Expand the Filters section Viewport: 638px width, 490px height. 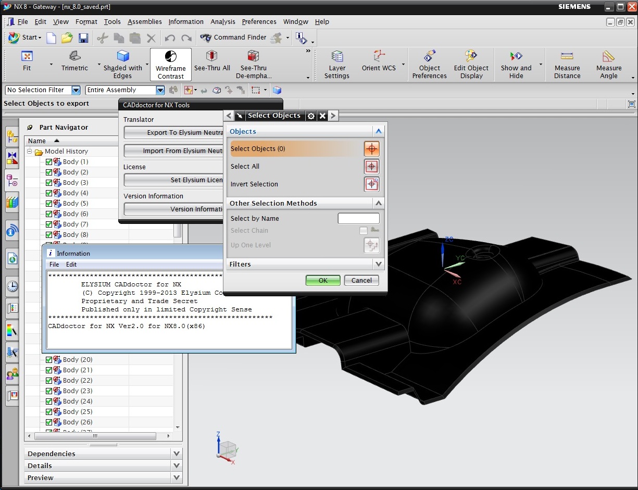[379, 264]
